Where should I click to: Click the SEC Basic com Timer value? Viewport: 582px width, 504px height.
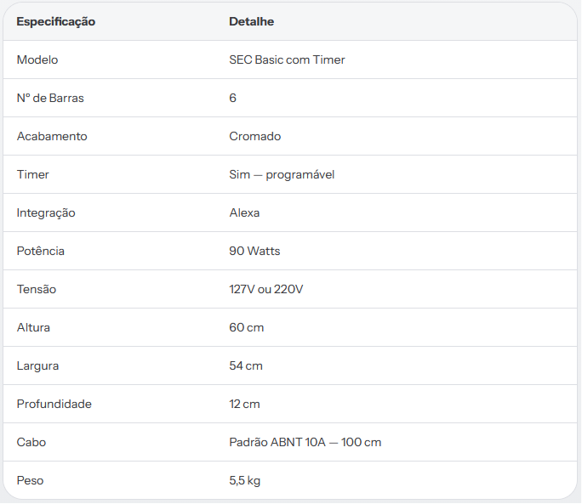point(287,59)
